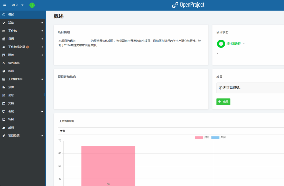The image size is (284, 186).
Task: Click the 活动 checkmark icon
Action: [4, 23]
